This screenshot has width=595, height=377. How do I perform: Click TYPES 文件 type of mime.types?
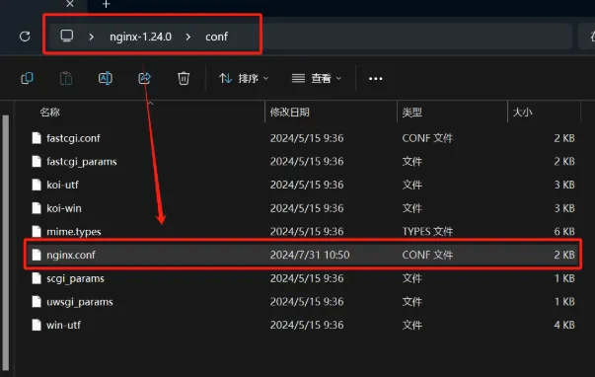[x=427, y=231]
